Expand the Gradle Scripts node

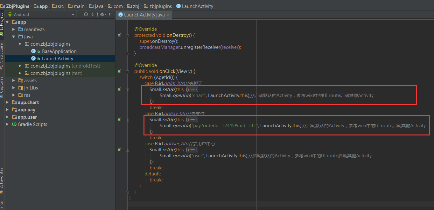point(7,124)
